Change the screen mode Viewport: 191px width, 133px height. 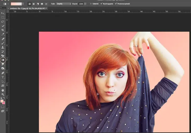(3, 111)
